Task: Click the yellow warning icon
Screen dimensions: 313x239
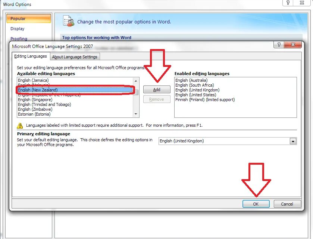Action: tap(20, 126)
